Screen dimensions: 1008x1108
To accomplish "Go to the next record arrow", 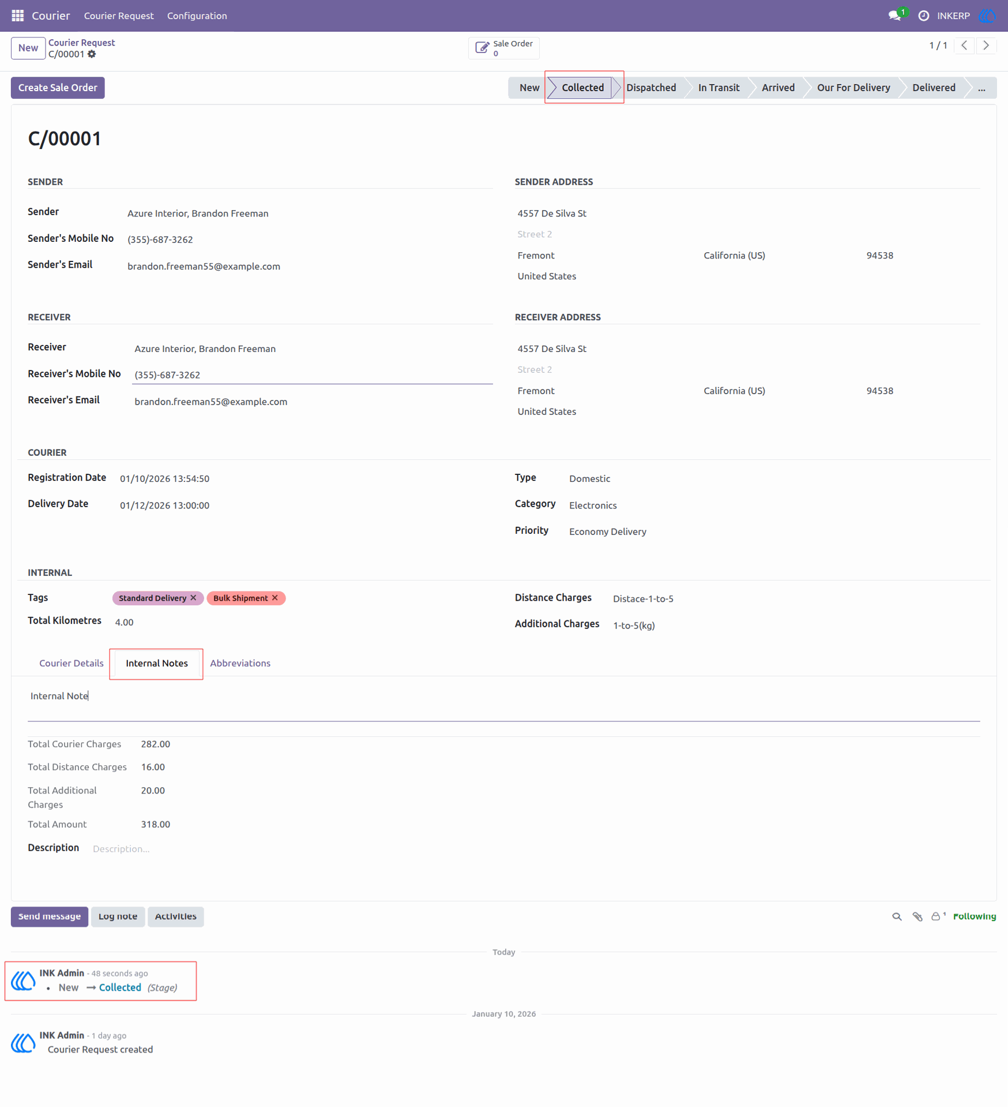I will coord(986,46).
